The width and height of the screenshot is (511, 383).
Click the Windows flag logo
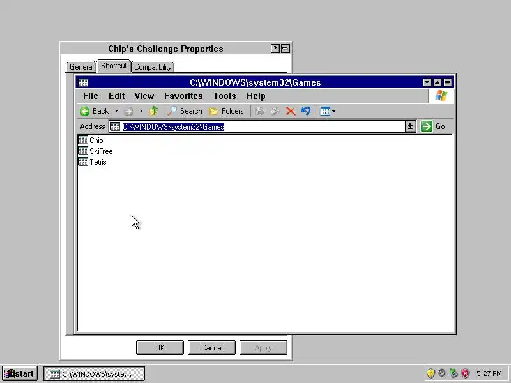tap(441, 96)
